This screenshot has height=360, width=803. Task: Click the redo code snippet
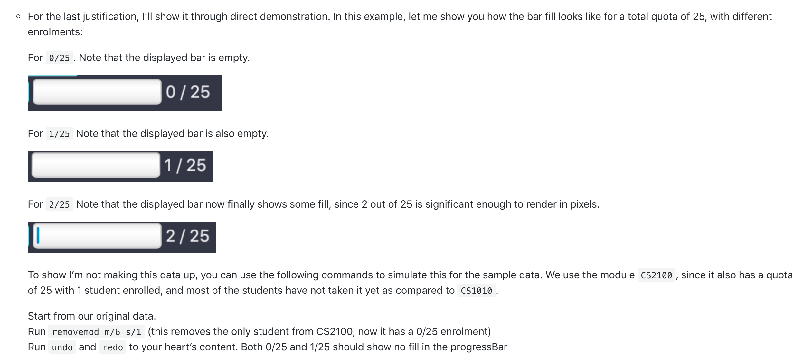click(112, 347)
